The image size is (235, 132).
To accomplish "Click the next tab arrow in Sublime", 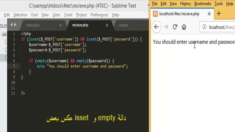I will coord(15,25).
